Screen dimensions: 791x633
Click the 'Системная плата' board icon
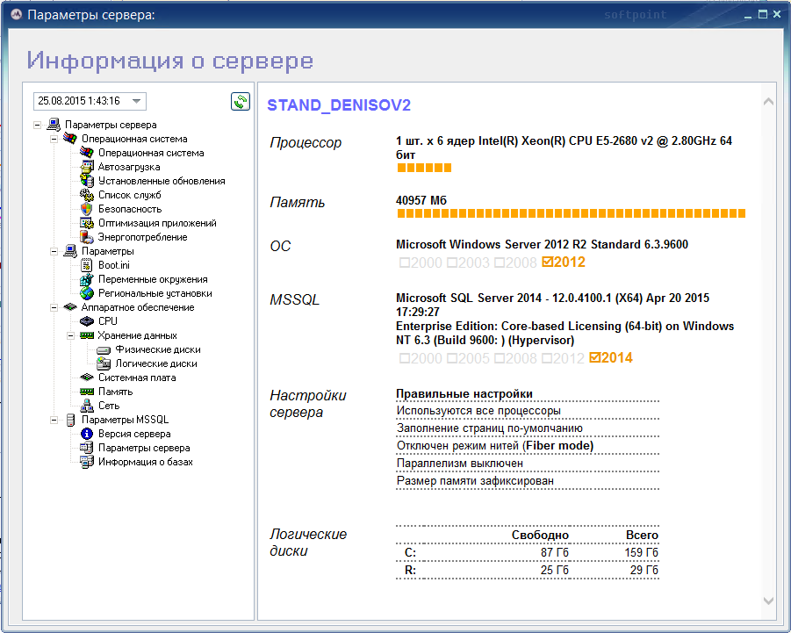click(87, 377)
